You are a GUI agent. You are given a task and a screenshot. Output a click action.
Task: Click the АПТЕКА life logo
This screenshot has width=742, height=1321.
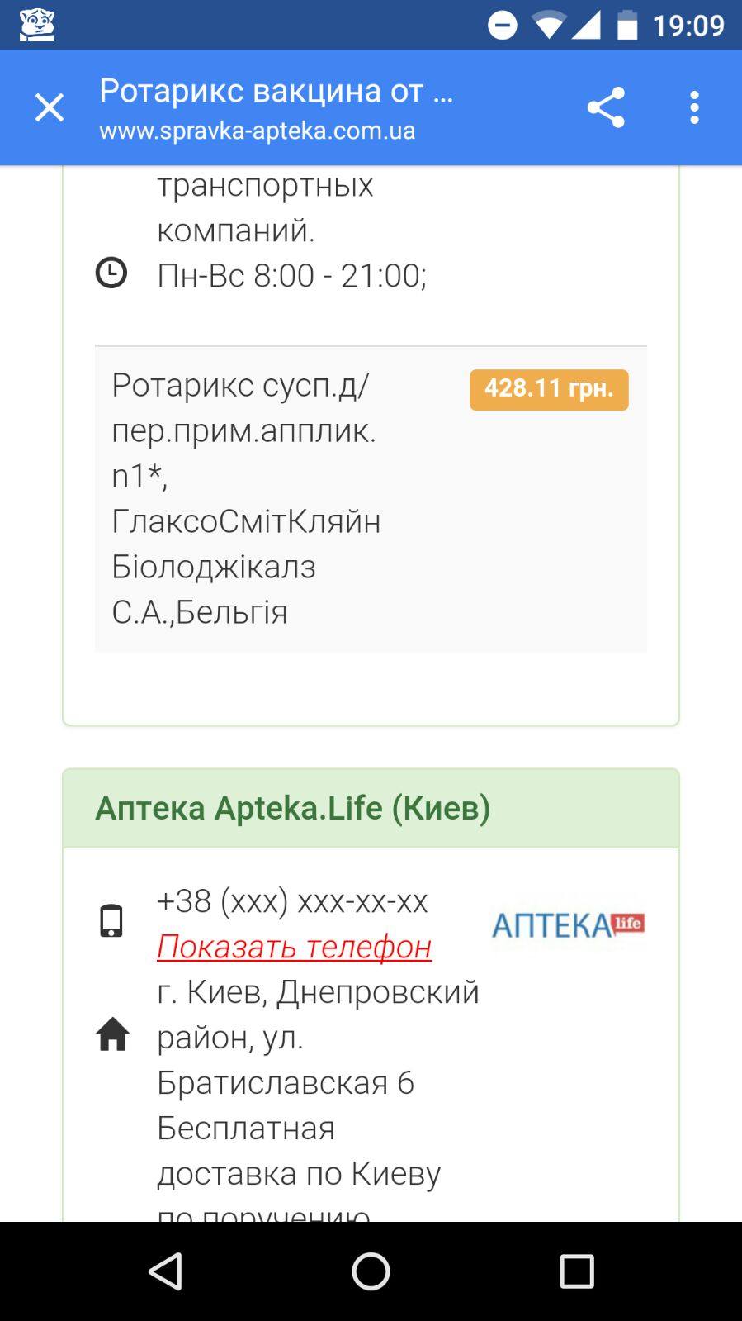568,925
